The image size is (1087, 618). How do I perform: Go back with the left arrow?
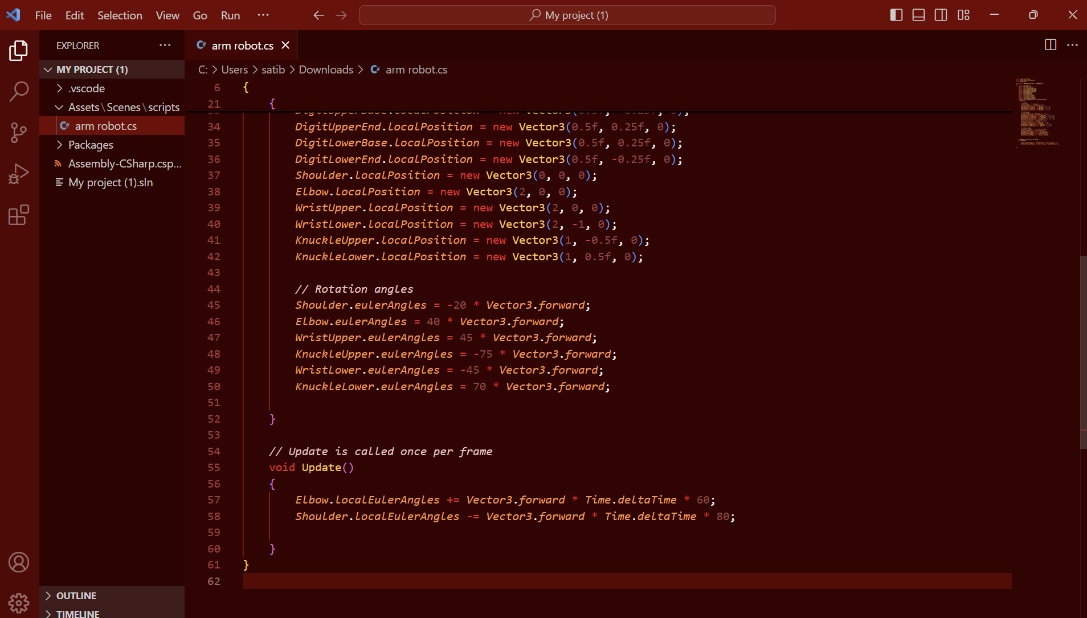318,15
